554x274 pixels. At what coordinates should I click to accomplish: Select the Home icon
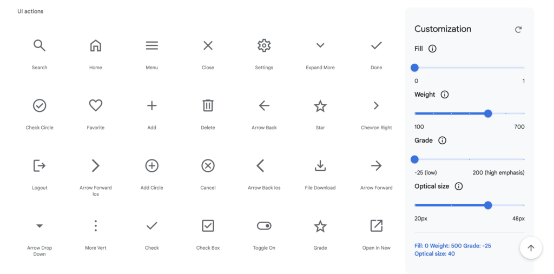tap(96, 46)
